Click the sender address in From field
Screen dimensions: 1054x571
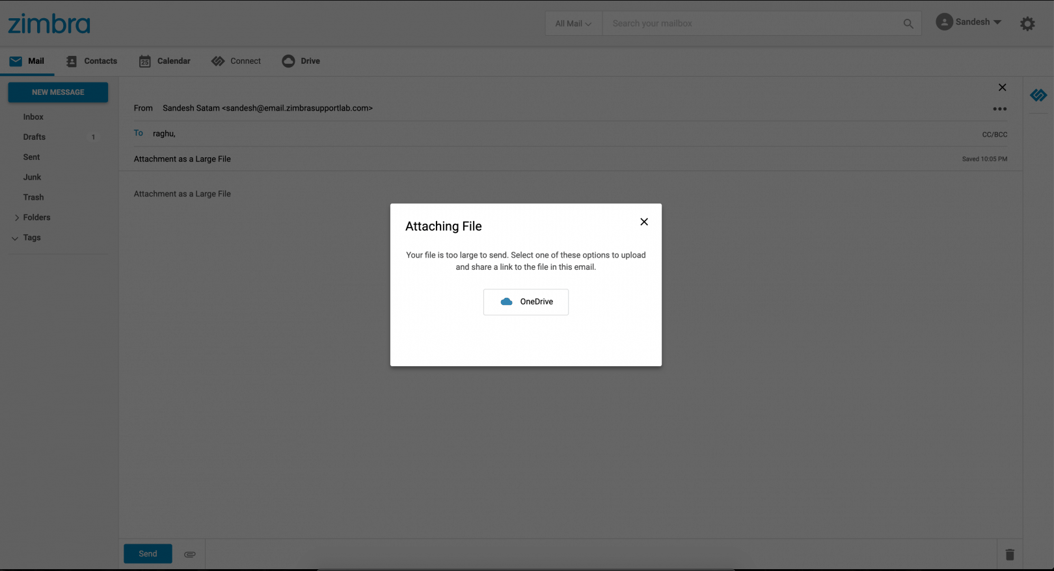(267, 109)
